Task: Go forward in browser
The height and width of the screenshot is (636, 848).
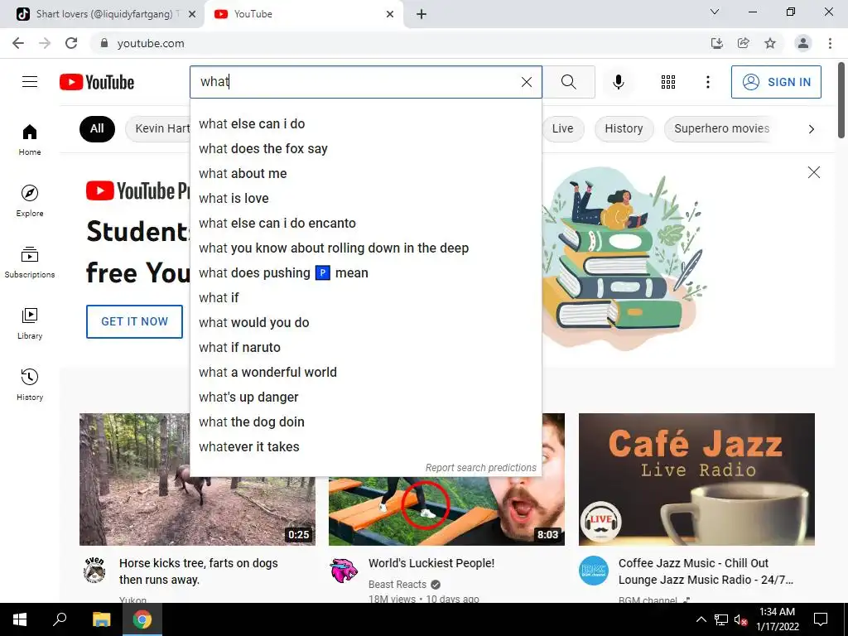Action: point(45,43)
